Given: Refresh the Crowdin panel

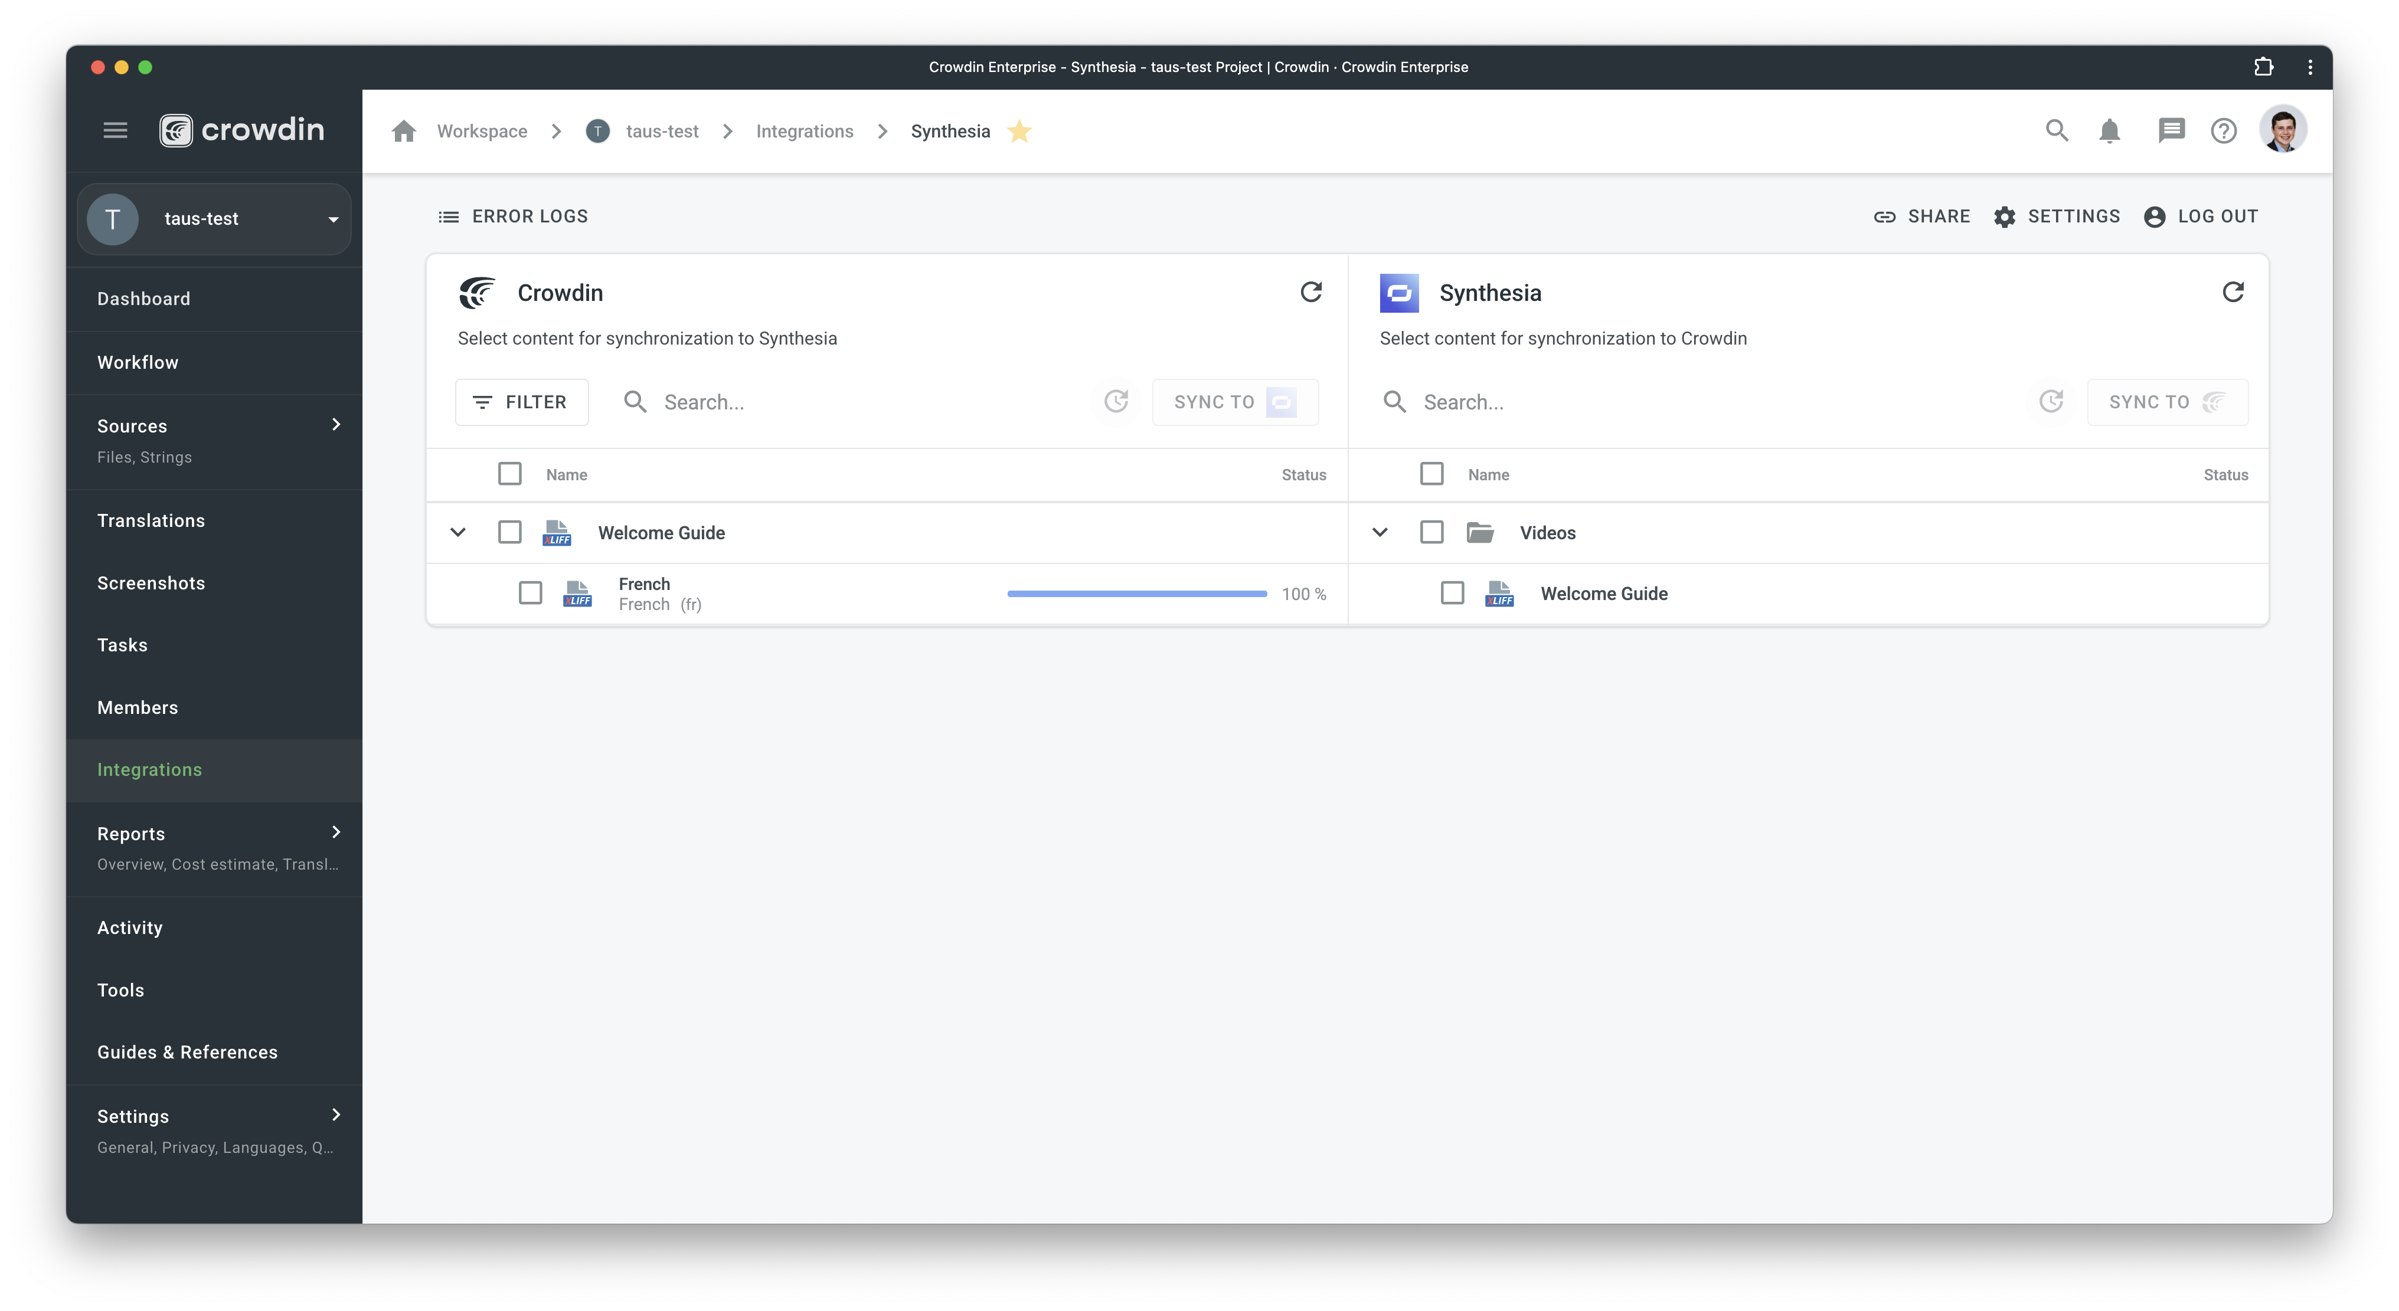Looking at the screenshot, I should [1311, 293].
